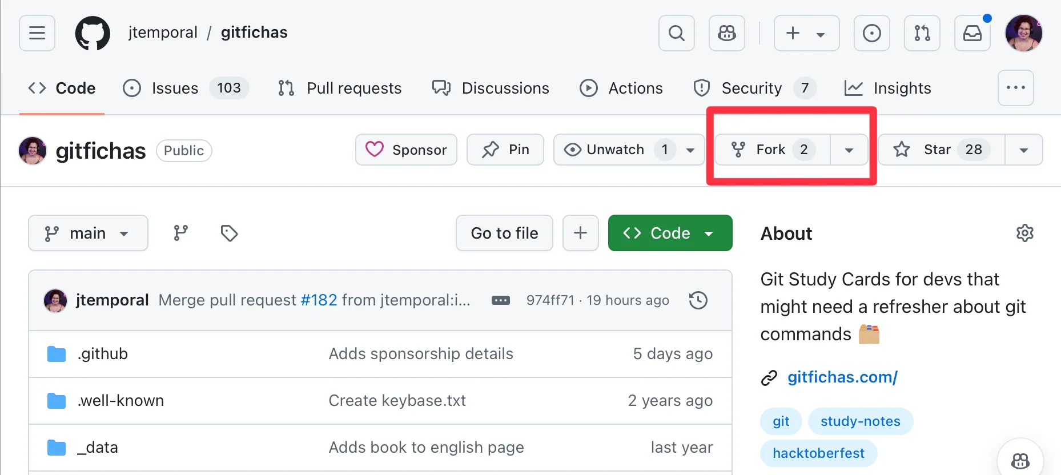Screen dimensions: 1061x475
Task: Open Copilot chat from header
Action: [726, 33]
